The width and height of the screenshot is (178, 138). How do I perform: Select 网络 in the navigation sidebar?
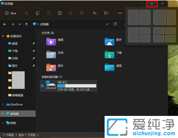point(11,123)
